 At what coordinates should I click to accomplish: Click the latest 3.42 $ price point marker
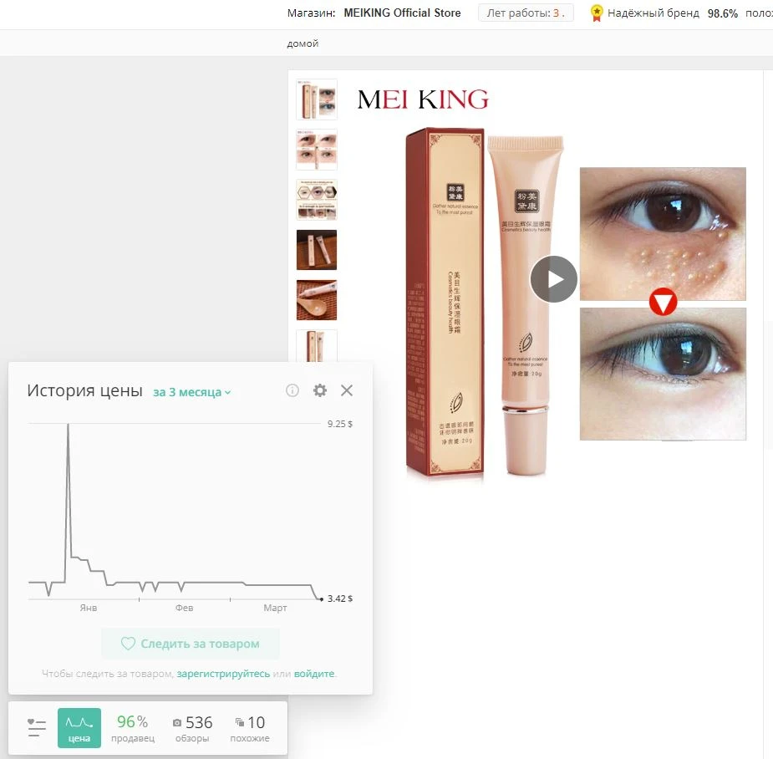pyautogui.click(x=322, y=599)
